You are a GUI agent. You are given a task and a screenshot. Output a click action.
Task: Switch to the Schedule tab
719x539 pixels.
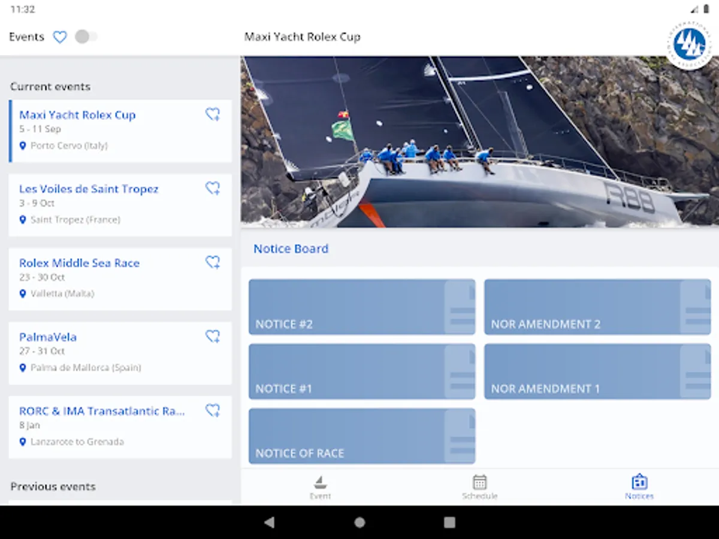pyautogui.click(x=480, y=487)
